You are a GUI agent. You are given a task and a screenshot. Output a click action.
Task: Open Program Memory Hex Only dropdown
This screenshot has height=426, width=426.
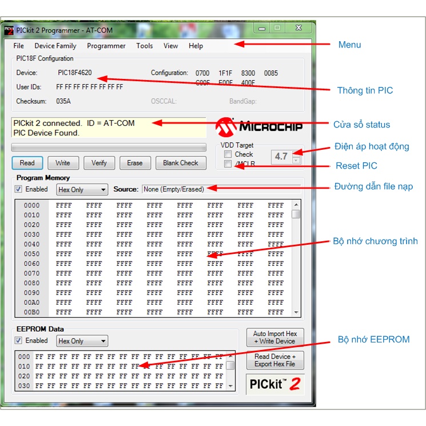tap(82, 190)
